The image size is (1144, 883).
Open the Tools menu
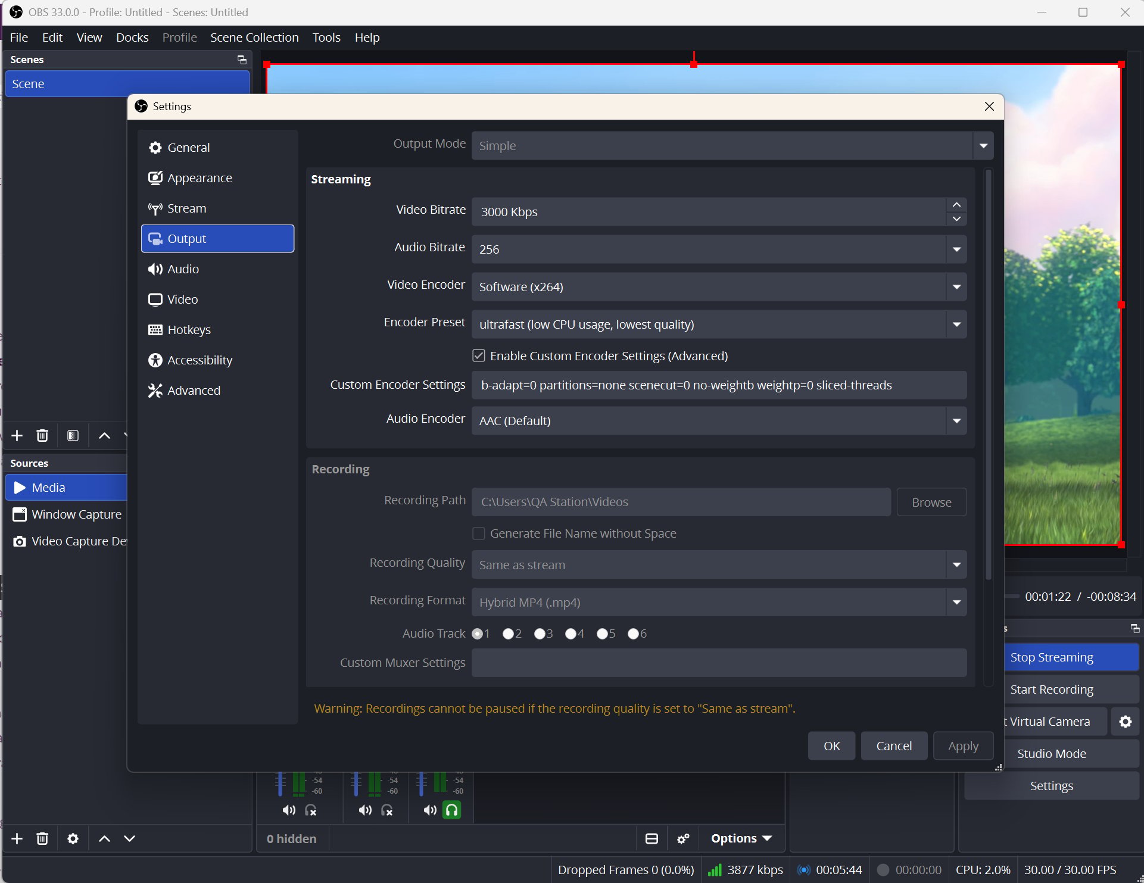pyautogui.click(x=326, y=37)
